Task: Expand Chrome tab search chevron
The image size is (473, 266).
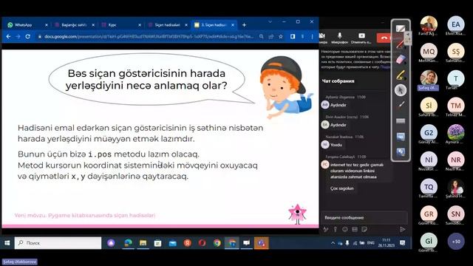Action: click(270, 21)
